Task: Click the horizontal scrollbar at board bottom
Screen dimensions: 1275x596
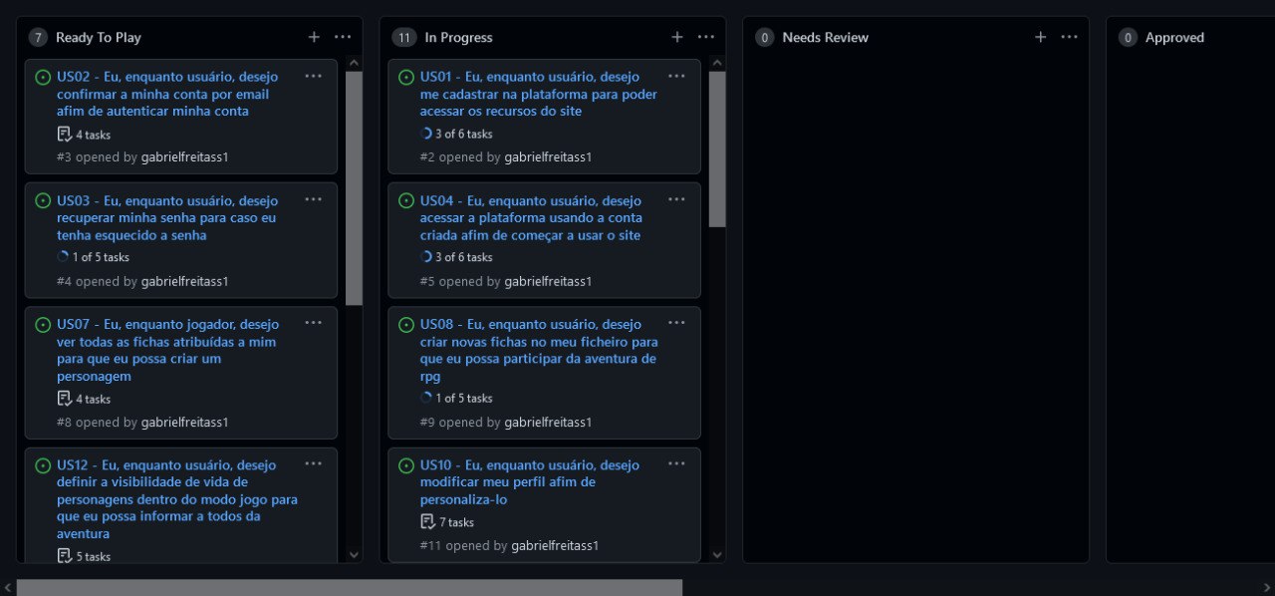Action: (349, 587)
